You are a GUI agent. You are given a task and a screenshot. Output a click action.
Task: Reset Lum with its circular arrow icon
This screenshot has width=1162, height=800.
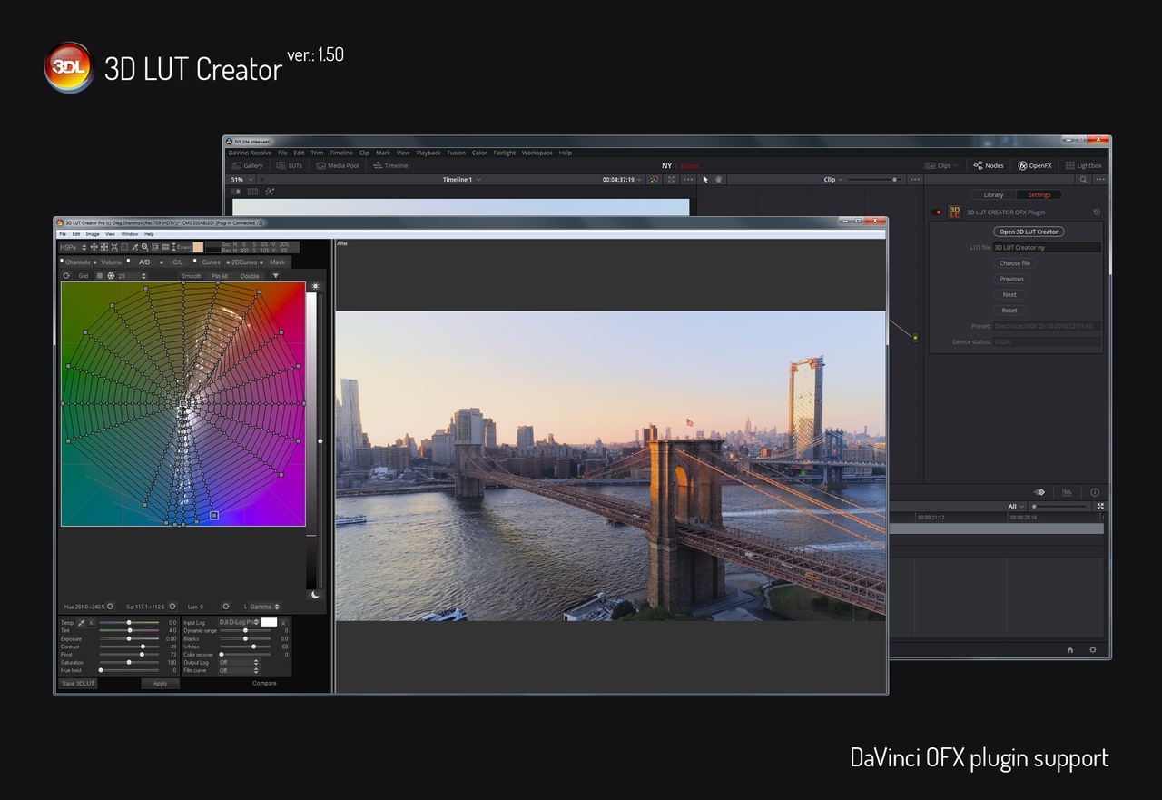[x=226, y=607]
